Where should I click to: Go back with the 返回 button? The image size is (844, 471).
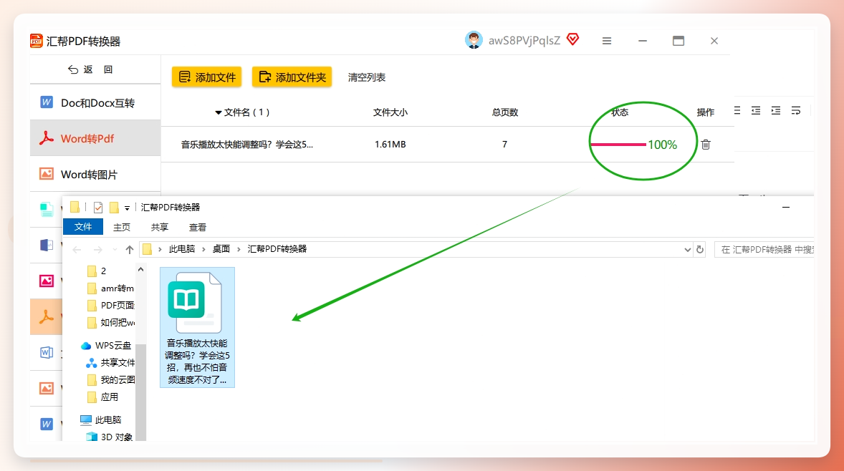click(x=90, y=69)
